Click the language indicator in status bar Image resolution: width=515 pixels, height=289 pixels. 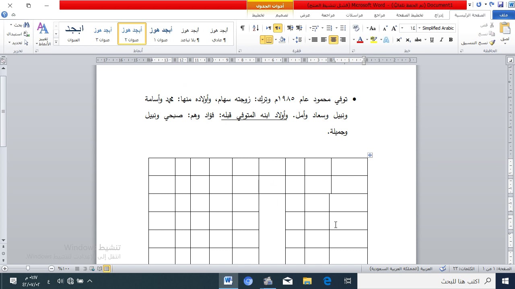[x=401, y=269]
